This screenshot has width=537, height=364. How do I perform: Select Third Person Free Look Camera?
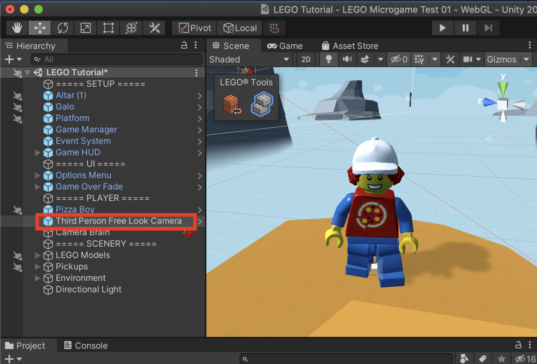tap(119, 221)
